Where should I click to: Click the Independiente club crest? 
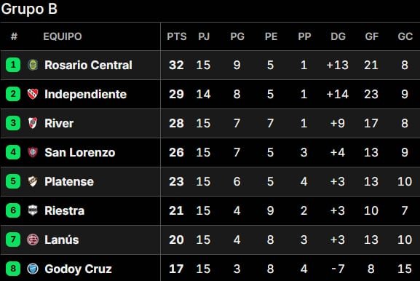tap(33, 94)
